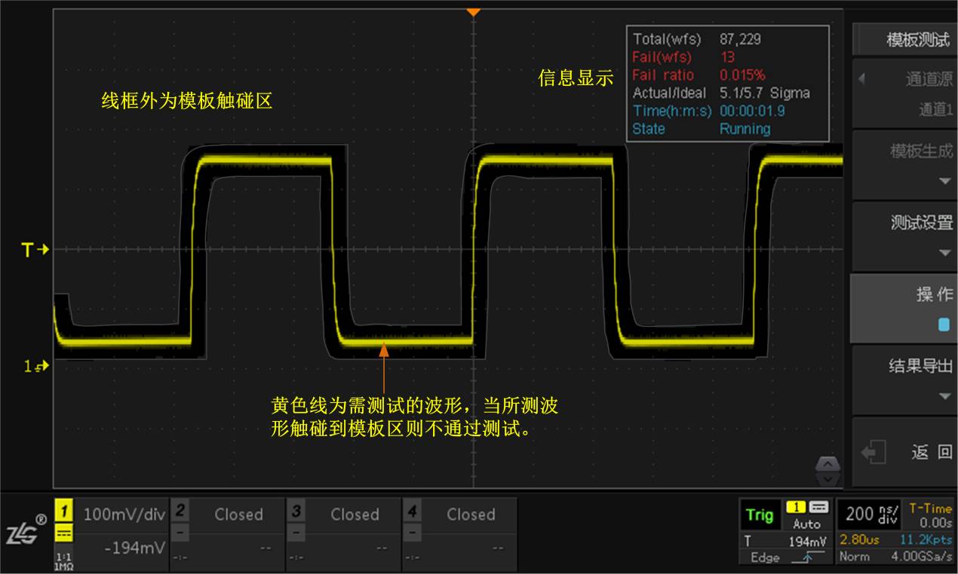958x574 pixels.
Task: Click the ZLG logo icon
Action: pyautogui.click(x=26, y=531)
